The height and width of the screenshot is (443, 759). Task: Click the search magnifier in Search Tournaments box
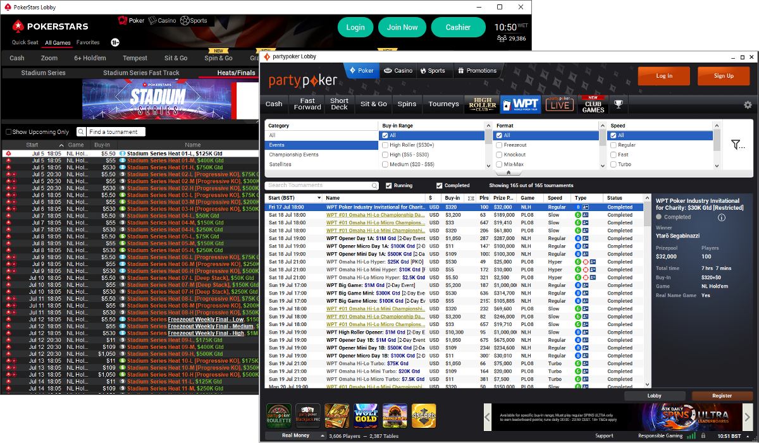[x=376, y=186]
